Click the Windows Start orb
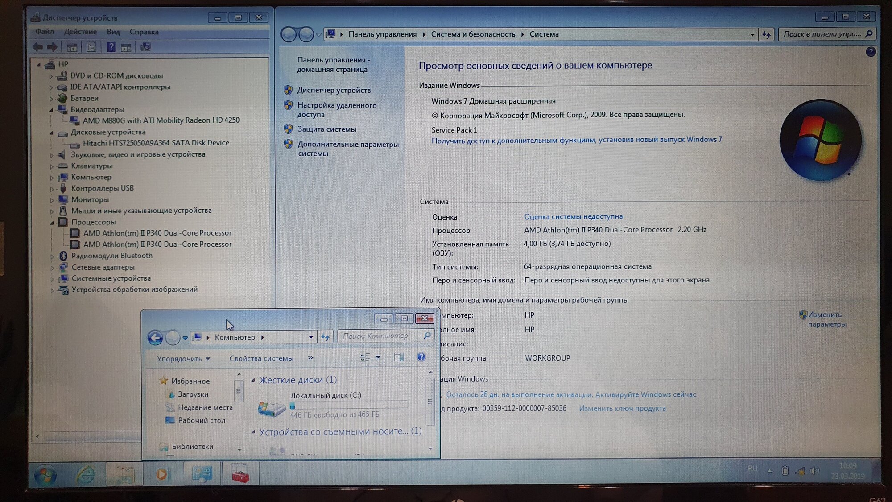 click(x=45, y=475)
